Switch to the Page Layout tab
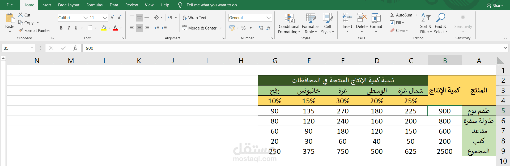This screenshot has width=510, height=166. click(x=69, y=5)
